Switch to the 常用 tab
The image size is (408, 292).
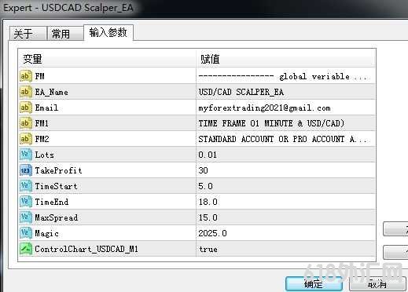click(65, 34)
